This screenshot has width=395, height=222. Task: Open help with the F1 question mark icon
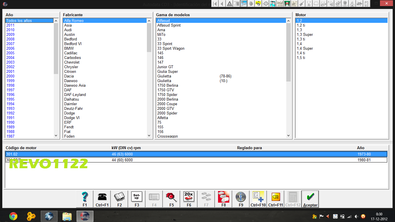click(x=85, y=199)
